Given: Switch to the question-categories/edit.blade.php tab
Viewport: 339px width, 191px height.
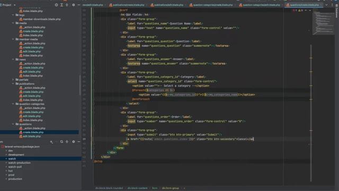Looking at the screenshot, I should click(x=261, y=5).
